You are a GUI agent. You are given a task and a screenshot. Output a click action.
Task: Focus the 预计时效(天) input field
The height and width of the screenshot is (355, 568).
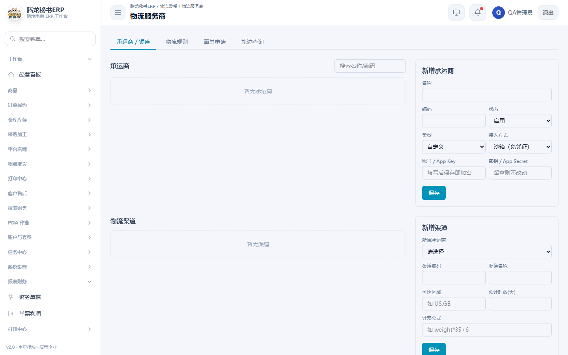520,304
